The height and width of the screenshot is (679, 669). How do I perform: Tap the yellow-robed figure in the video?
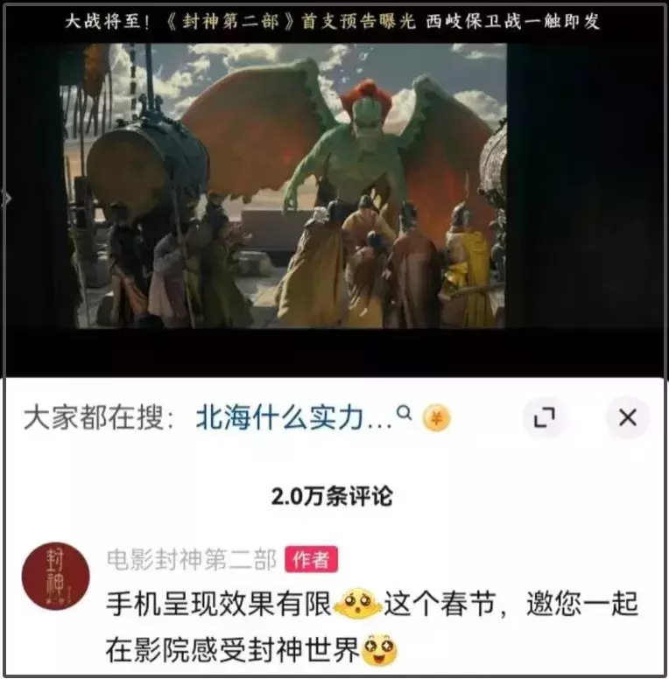tap(467, 266)
